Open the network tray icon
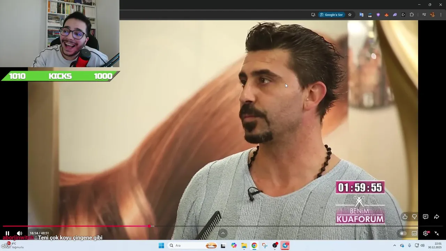The height and width of the screenshot is (251, 446). click(417, 245)
